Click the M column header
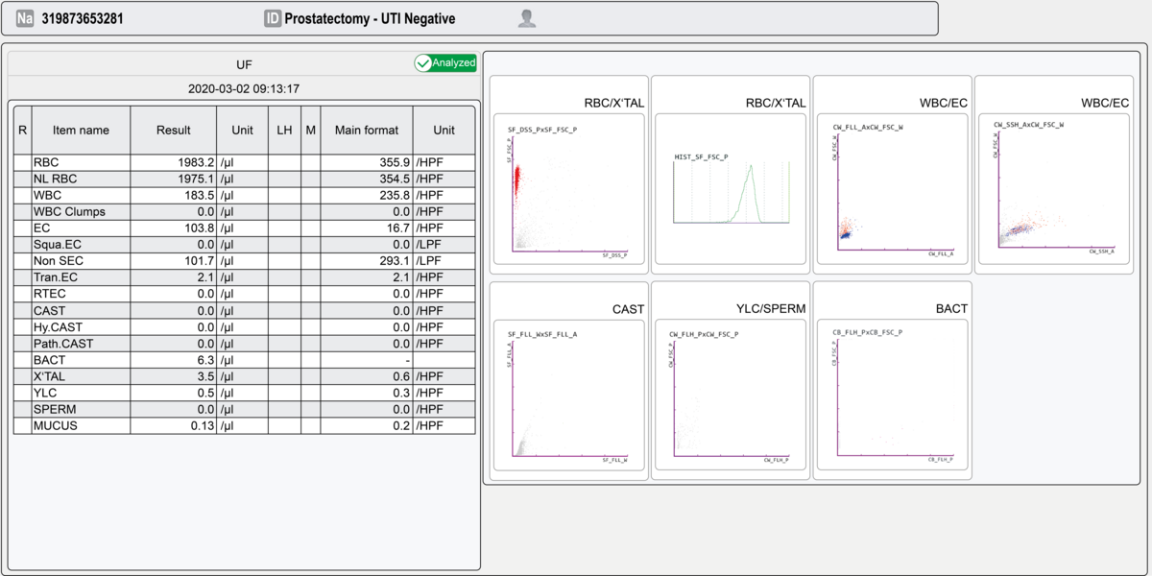The image size is (1152, 576). (x=311, y=130)
